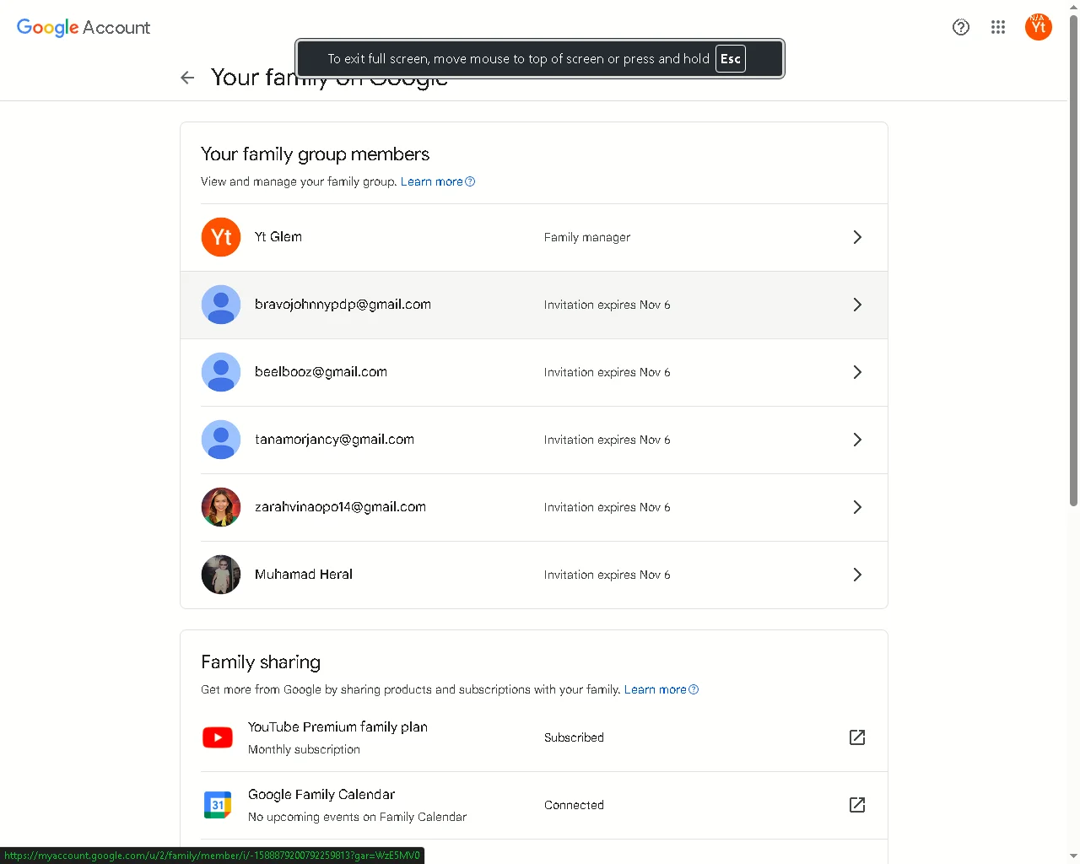
Task: Open the Yt account avatar at top right
Action: [1039, 27]
